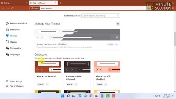176x99 pixels.
Task: Show hidden system tray icons
Action: click(153, 96)
